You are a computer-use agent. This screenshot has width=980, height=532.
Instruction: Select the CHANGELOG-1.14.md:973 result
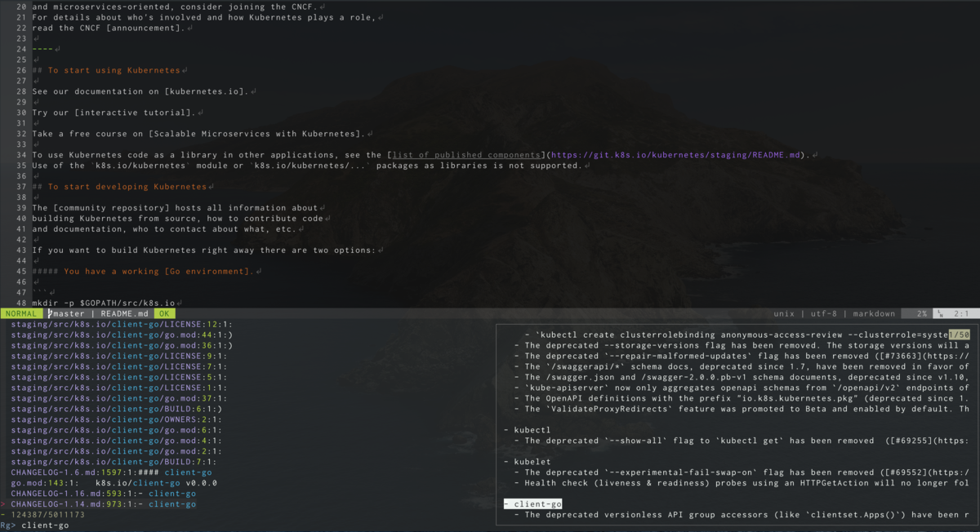(103, 504)
